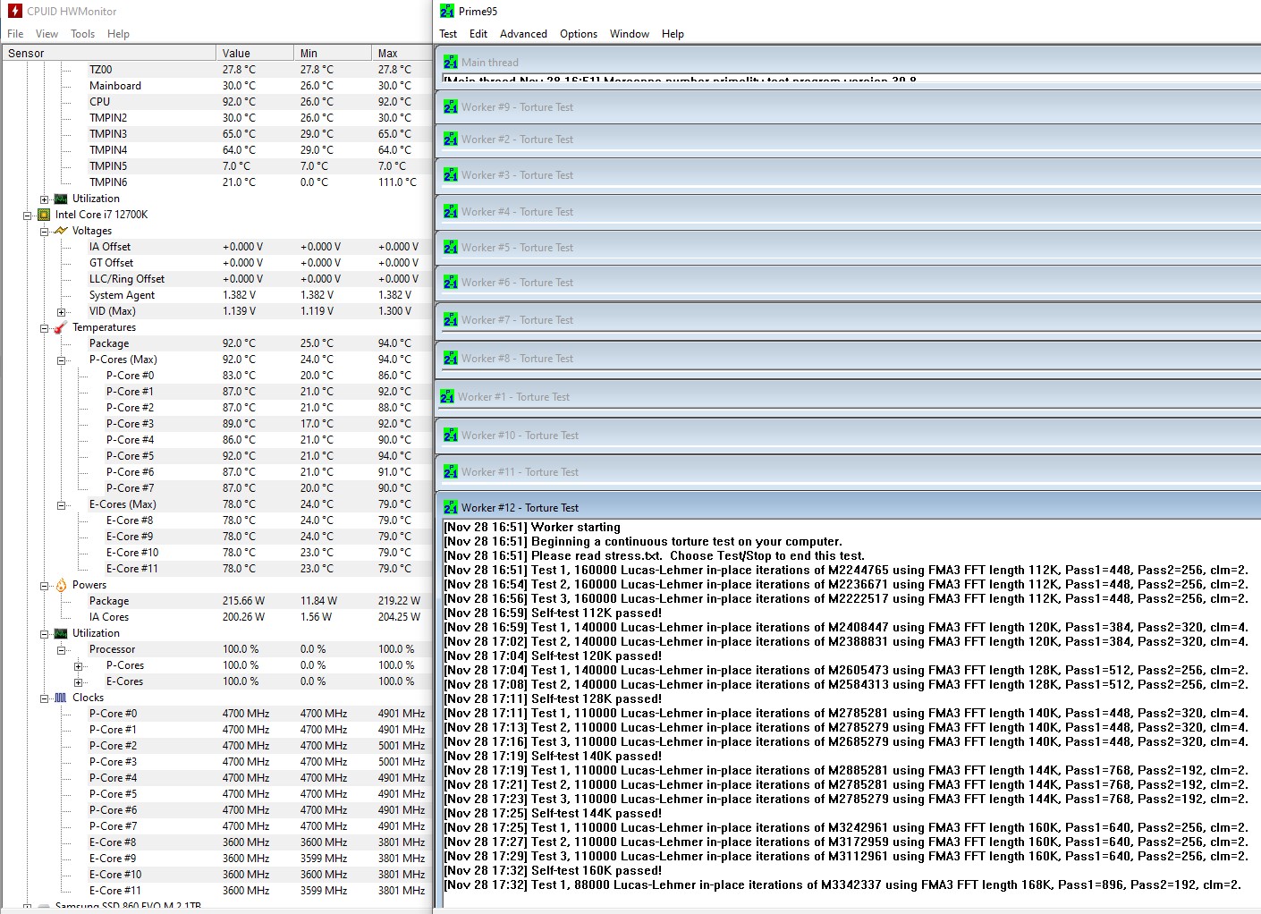The height and width of the screenshot is (914, 1261).
Task: Collapse the Temperatures tree node
Action: point(44,328)
